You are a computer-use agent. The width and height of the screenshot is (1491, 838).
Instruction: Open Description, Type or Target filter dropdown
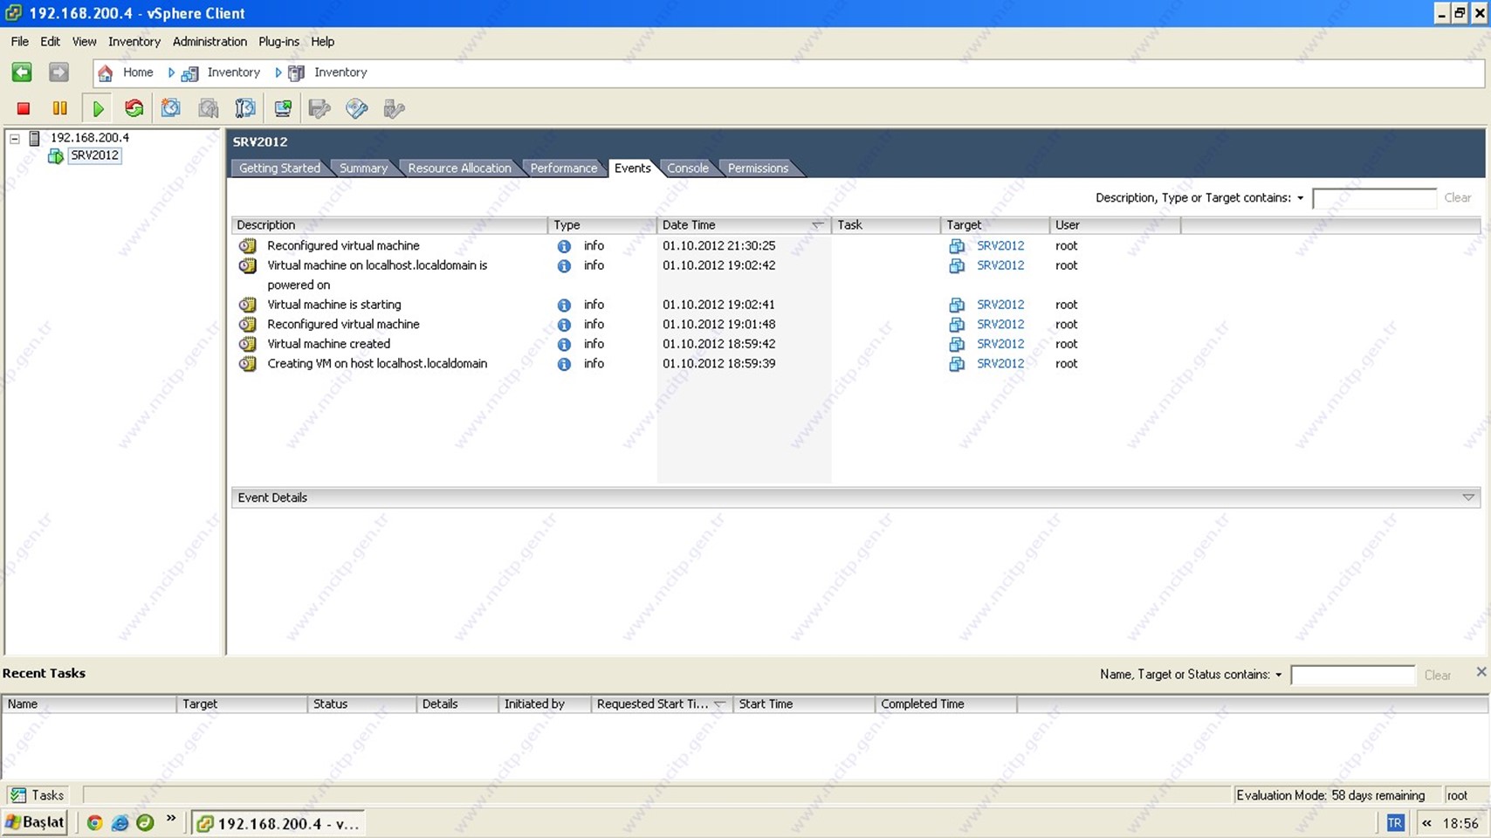click(x=1300, y=198)
